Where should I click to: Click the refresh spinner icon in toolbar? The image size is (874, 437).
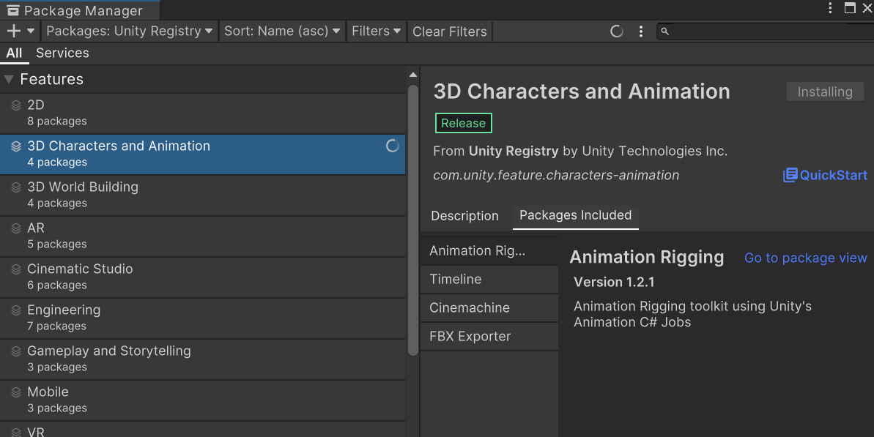(617, 31)
